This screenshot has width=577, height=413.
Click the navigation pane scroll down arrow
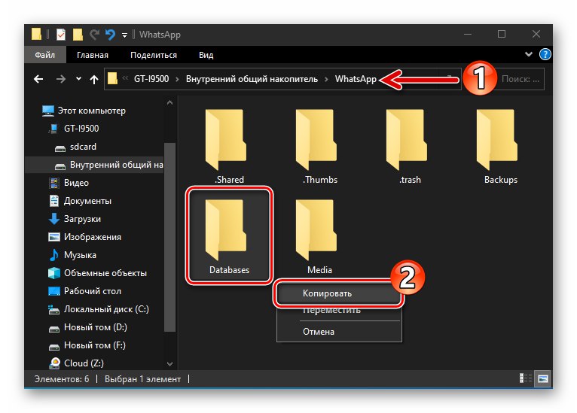click(x=169, y=364)
